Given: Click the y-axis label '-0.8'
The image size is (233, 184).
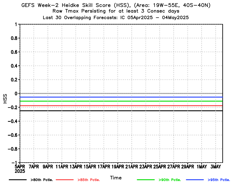Looking at the screenshot, I should (x=13, y=149).
